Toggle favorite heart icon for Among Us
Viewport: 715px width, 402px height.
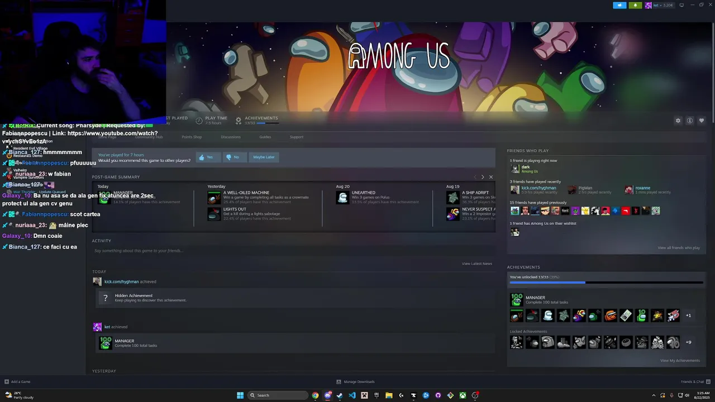tap(702, 121)
